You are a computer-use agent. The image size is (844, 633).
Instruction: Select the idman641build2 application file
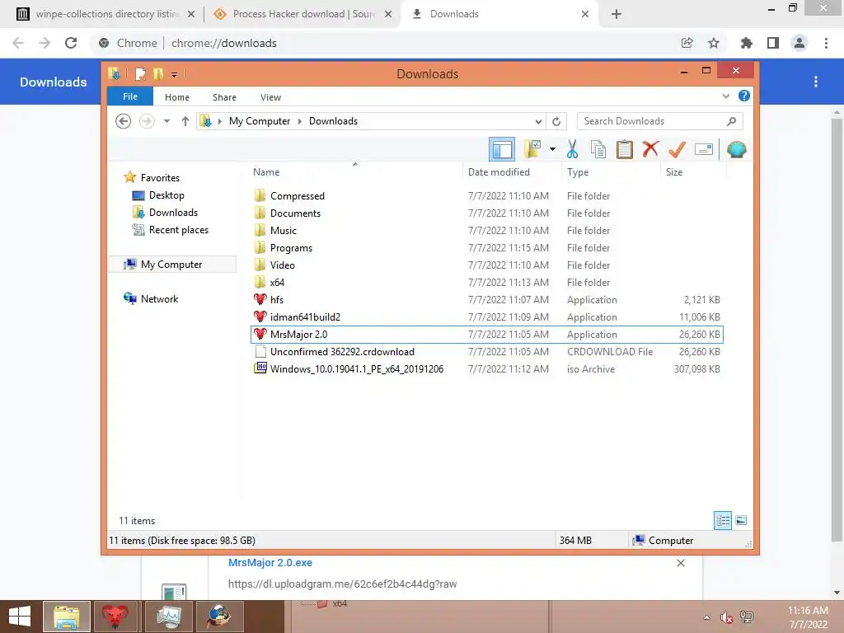(x=486, y=317)
